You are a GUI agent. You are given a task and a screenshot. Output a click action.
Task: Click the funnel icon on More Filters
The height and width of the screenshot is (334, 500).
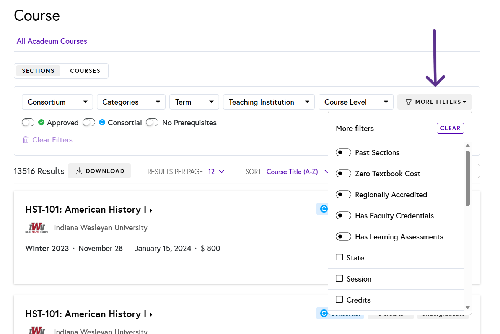(x=409, y=102)
